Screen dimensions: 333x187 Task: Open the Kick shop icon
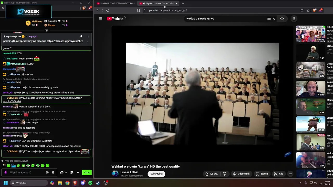pos(71,172)
